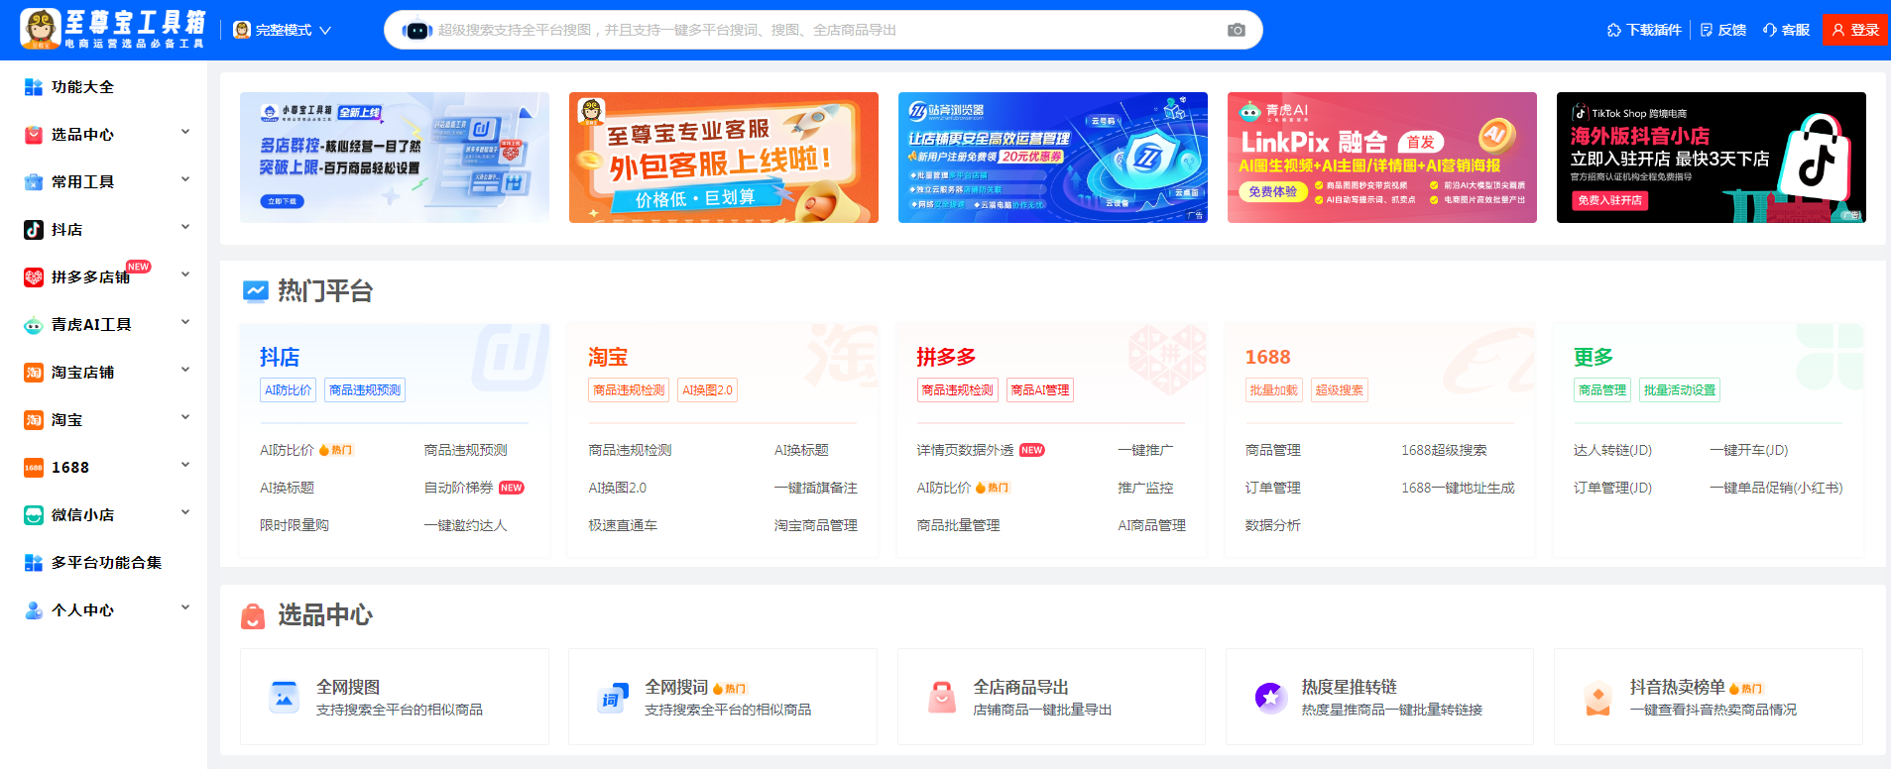Expand the 选品中心 sidebar section

(184, 133)
